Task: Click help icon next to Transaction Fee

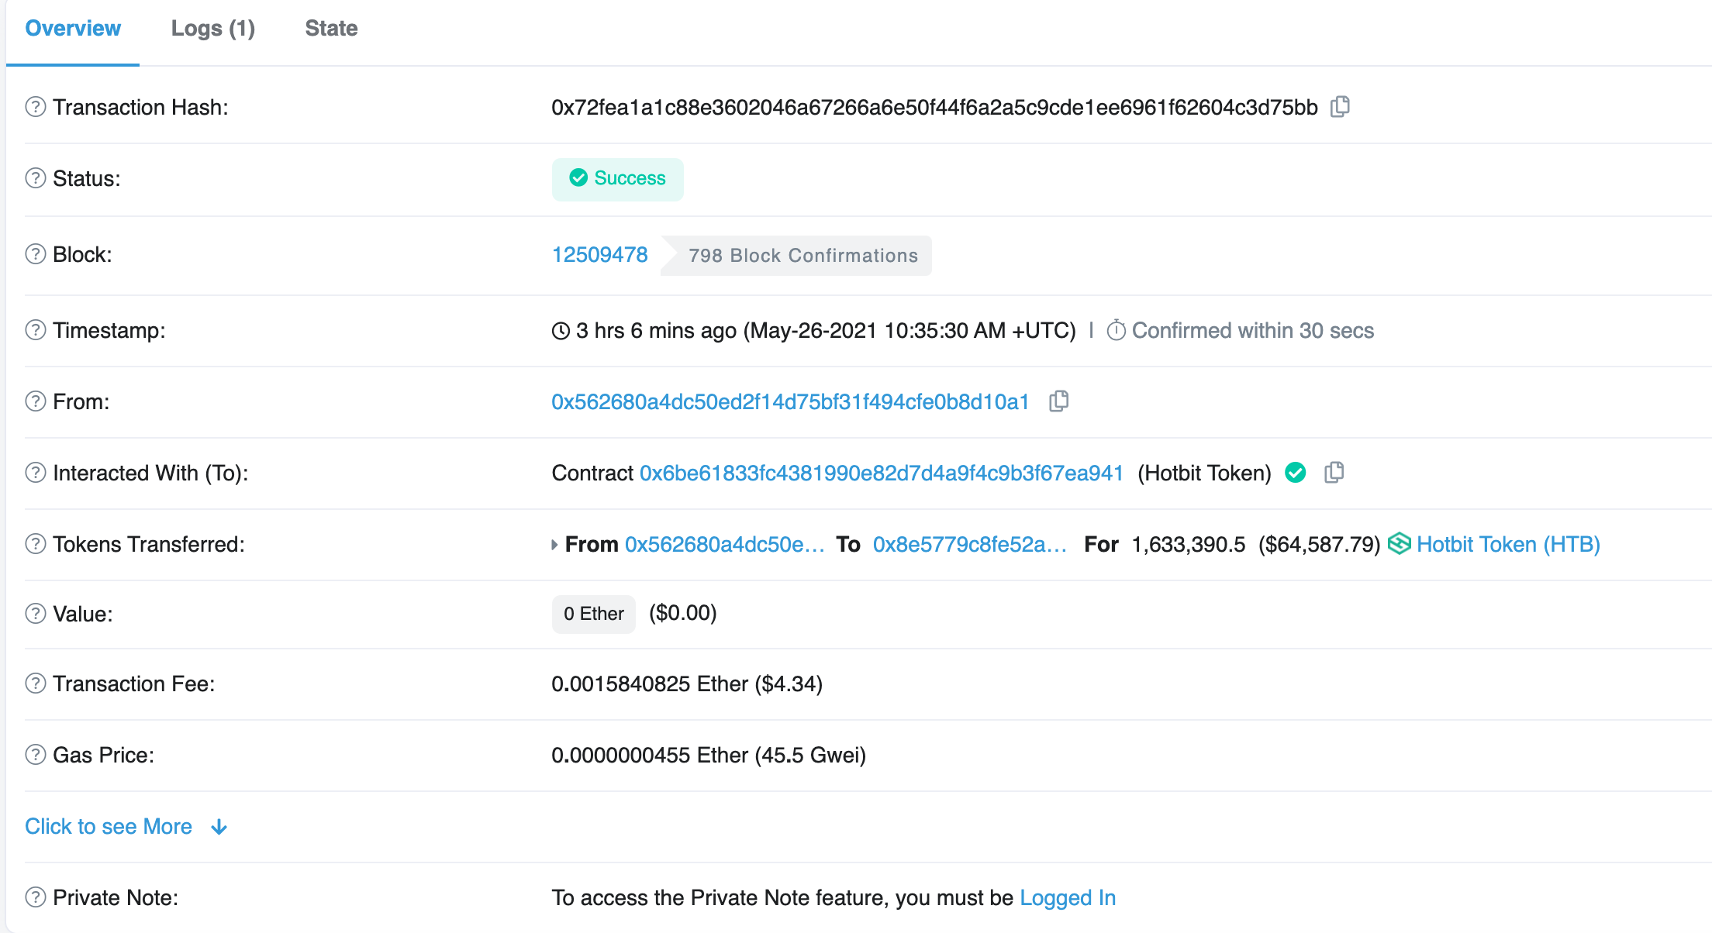Action: coord(36,683)
